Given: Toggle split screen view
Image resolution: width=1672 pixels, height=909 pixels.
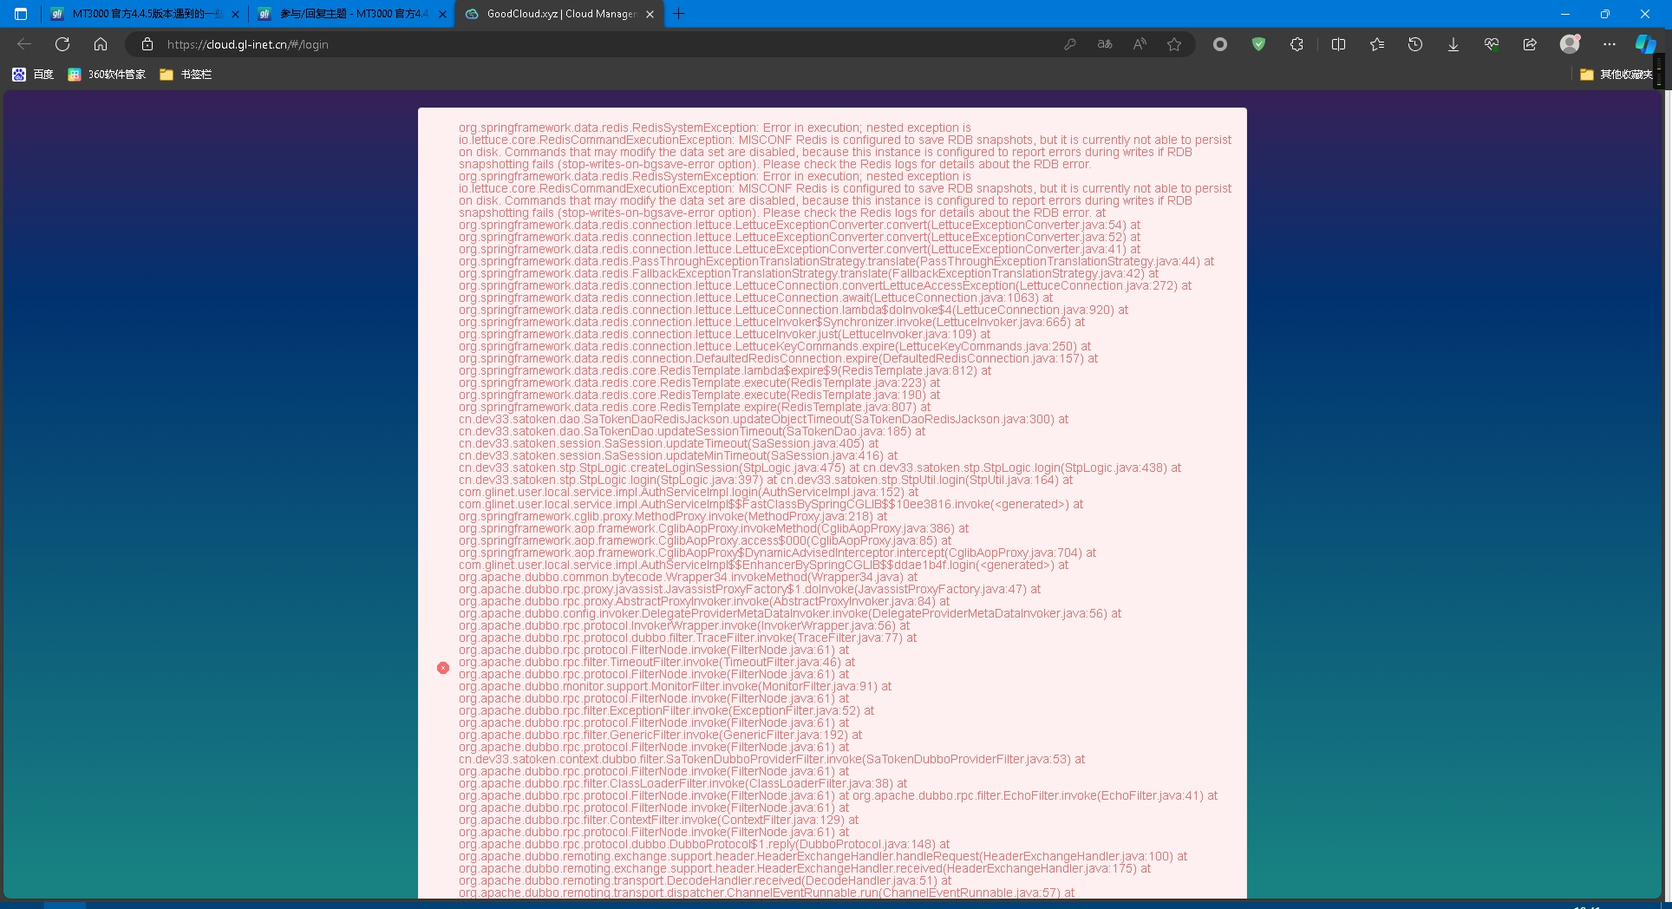Looking at the screenshot, I should coord(1338,44).
